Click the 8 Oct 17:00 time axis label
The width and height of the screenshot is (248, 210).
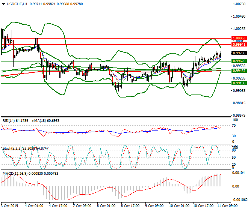(130, 206)
